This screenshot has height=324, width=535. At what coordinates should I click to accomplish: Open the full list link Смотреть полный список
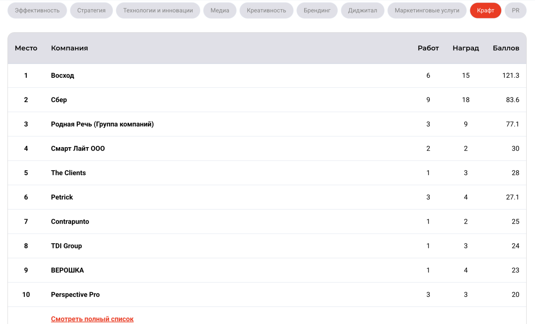pos(92,319)
